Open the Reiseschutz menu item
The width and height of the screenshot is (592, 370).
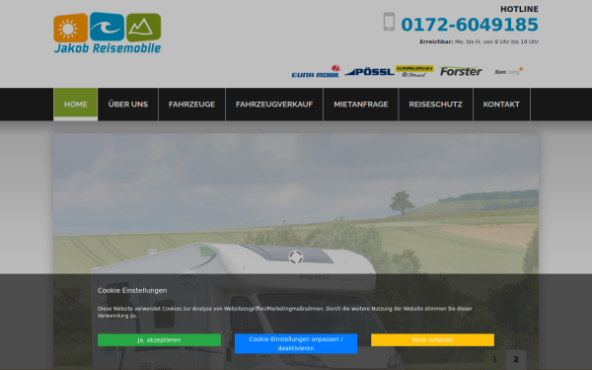436,105
